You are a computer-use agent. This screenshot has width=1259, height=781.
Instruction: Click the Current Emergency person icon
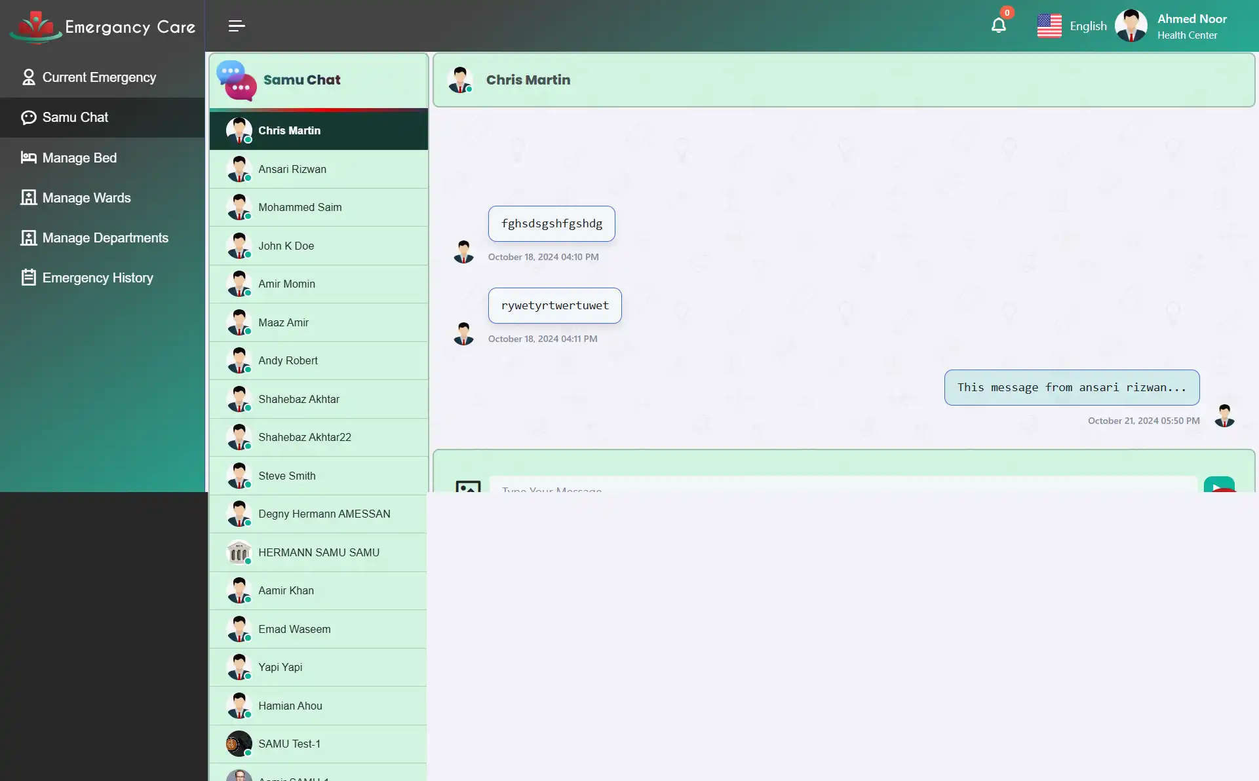pos(28,77)
